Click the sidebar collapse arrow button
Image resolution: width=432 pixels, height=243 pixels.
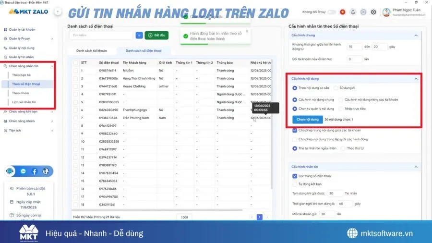(x=58, y=12)
